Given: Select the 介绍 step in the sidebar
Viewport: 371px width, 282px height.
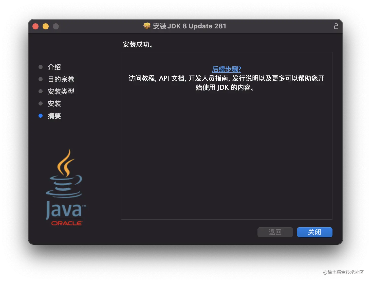Looking at the screenshot, I should point(54,67).
